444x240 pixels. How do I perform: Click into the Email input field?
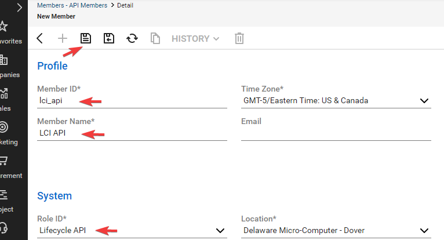point(336,133)
